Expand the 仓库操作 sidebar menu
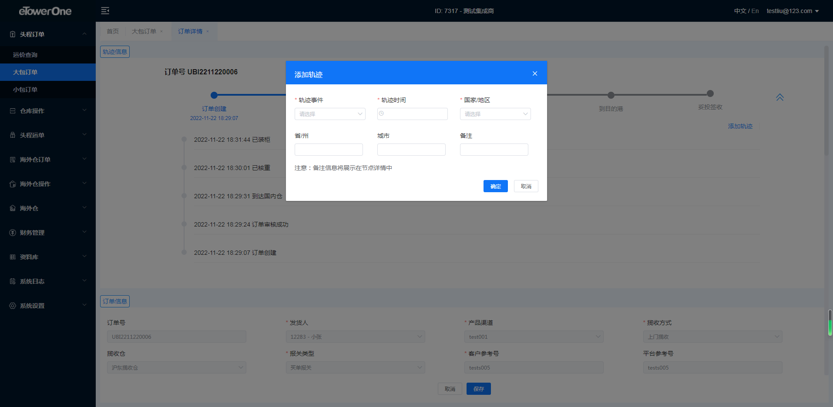The height and width of the screenshot is (407, 833). (x=48, y=111)
